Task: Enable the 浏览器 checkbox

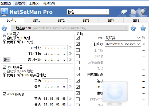Action: 78,56
